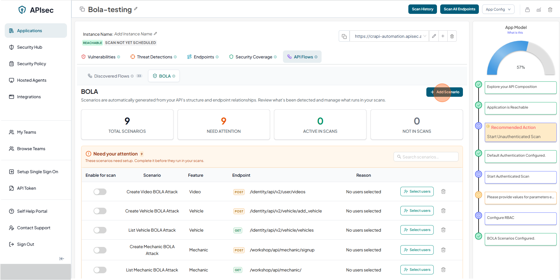Toggle the List Vehicle BOLA Attack switch
This screenshot has width=560, height=280.
100,230
